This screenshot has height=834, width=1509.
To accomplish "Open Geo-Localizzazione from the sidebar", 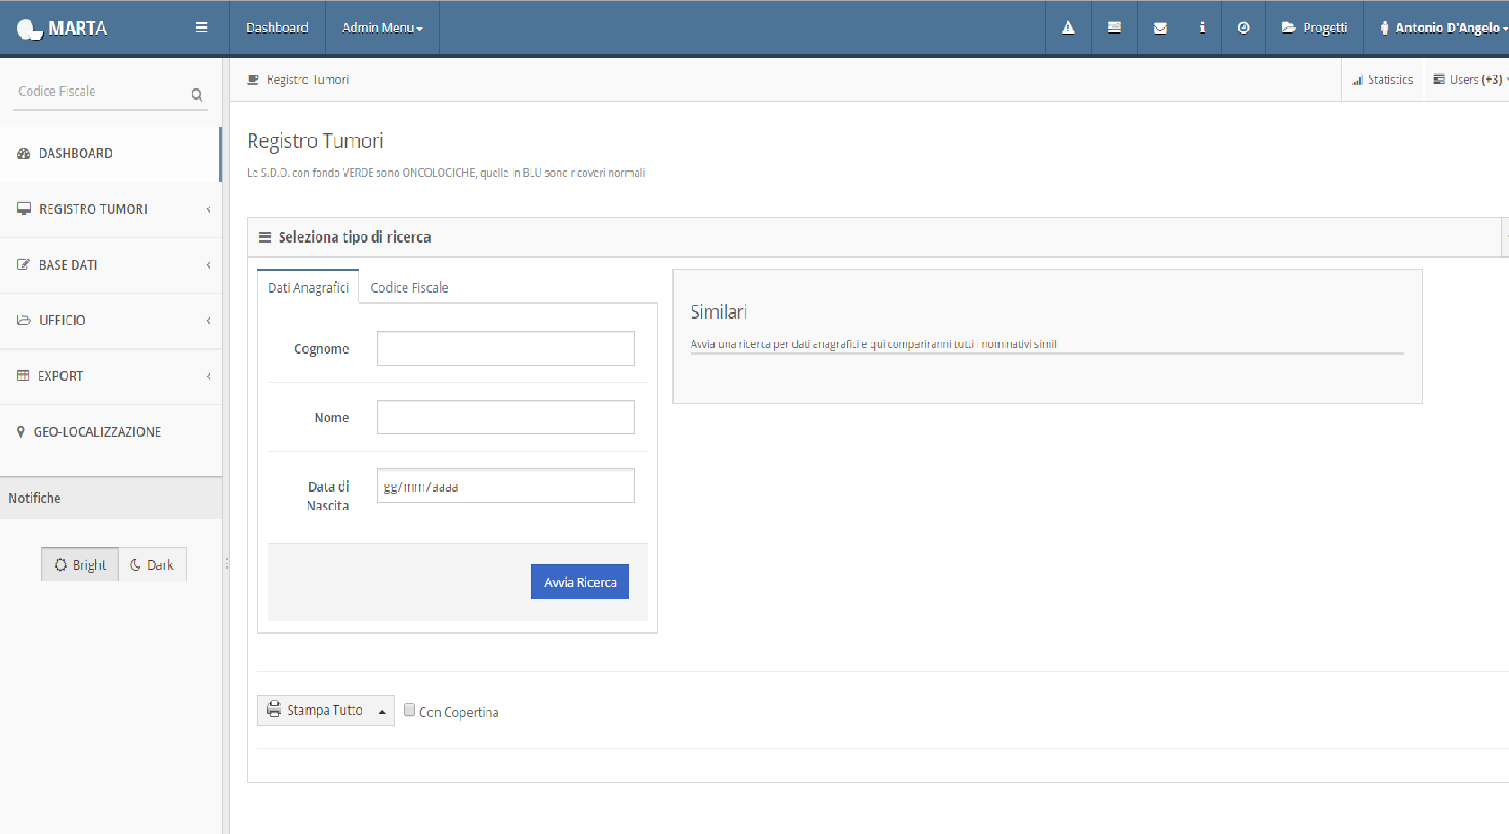I will click(97, 431).
